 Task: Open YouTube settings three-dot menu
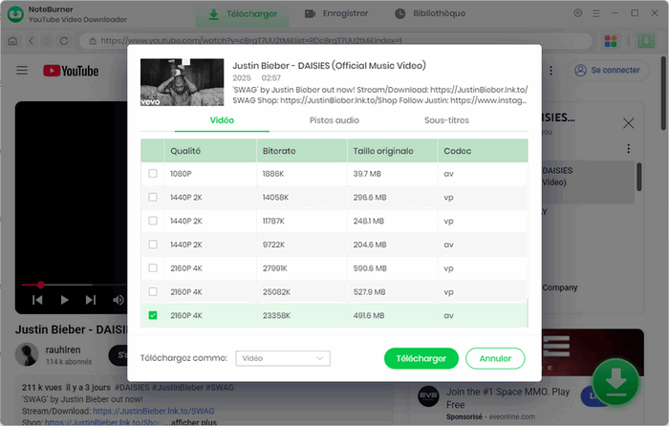[550, 71]
